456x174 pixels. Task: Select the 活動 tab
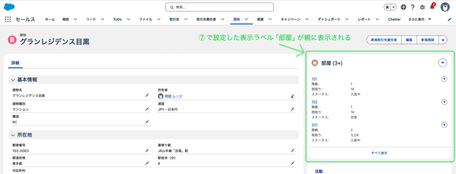click(319, 171)
